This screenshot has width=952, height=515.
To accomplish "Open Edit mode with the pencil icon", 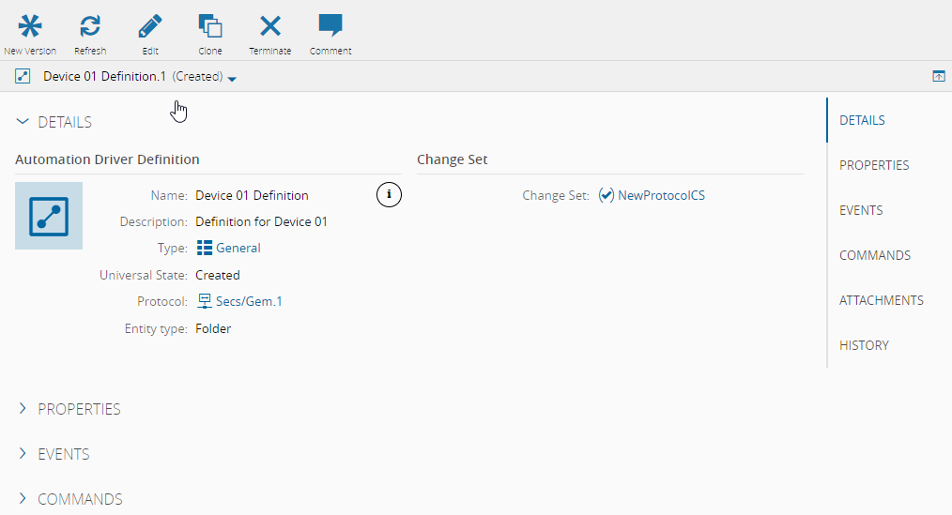I will [x=150, y=26].
